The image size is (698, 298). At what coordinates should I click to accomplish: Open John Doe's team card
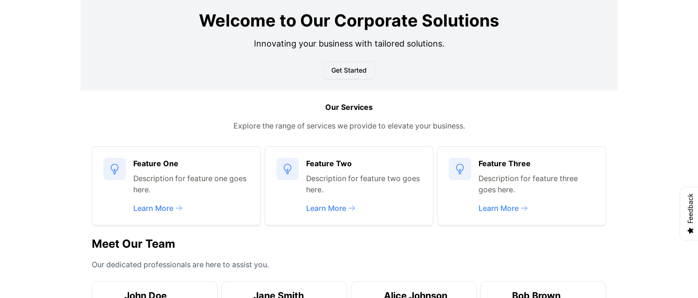pos(155,291)
